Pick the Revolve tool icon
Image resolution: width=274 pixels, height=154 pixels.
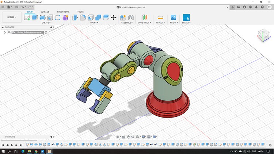(42, 18)
